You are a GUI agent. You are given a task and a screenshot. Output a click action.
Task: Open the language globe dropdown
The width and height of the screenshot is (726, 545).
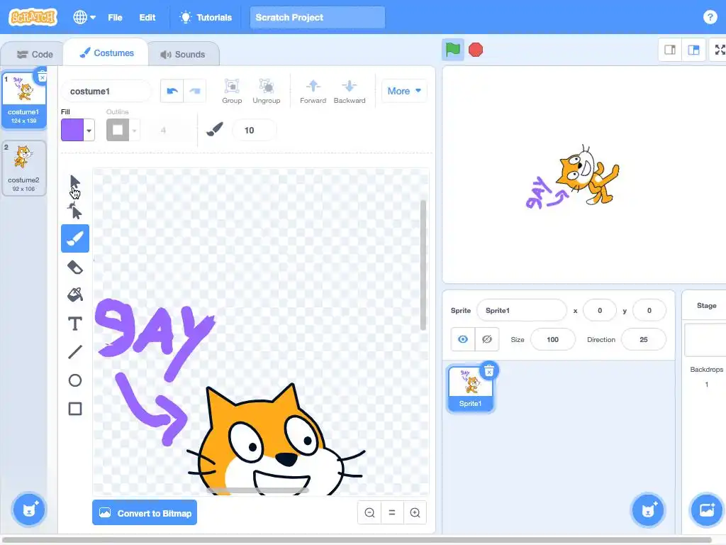(x=84, y=17)
